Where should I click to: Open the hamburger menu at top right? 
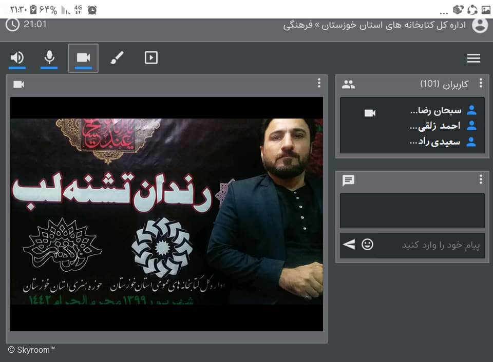(x=473, y=57)
